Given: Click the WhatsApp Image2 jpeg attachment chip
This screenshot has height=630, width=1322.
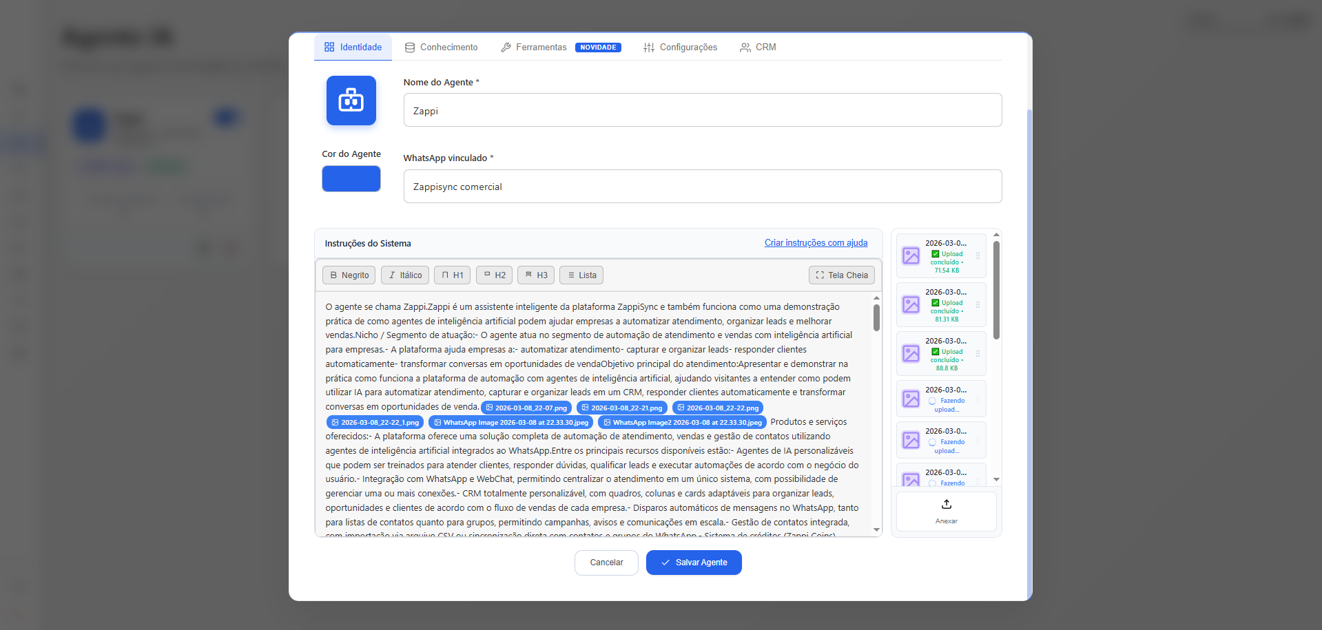Looking at the screenshot, I should coord(682,423).
